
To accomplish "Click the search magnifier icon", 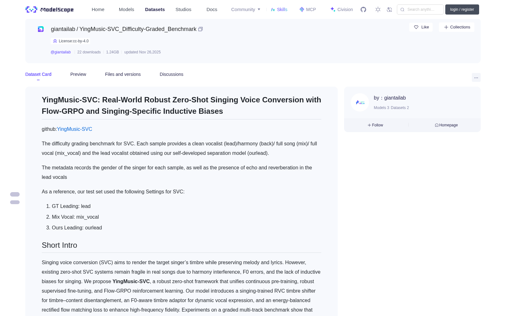I will (x=402, y=9).
